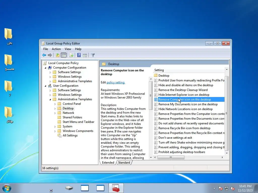Switch to the Extended tab
This screenshot has height=193, width=258.
108,163
